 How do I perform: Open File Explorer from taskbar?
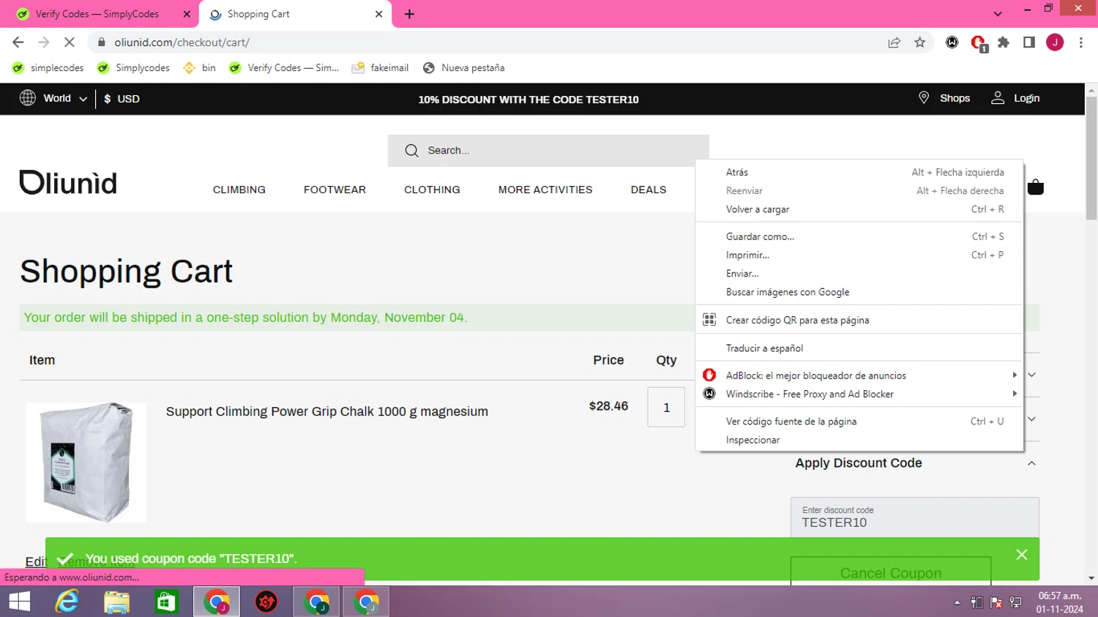pyautogui.click(x=117, y=602)
